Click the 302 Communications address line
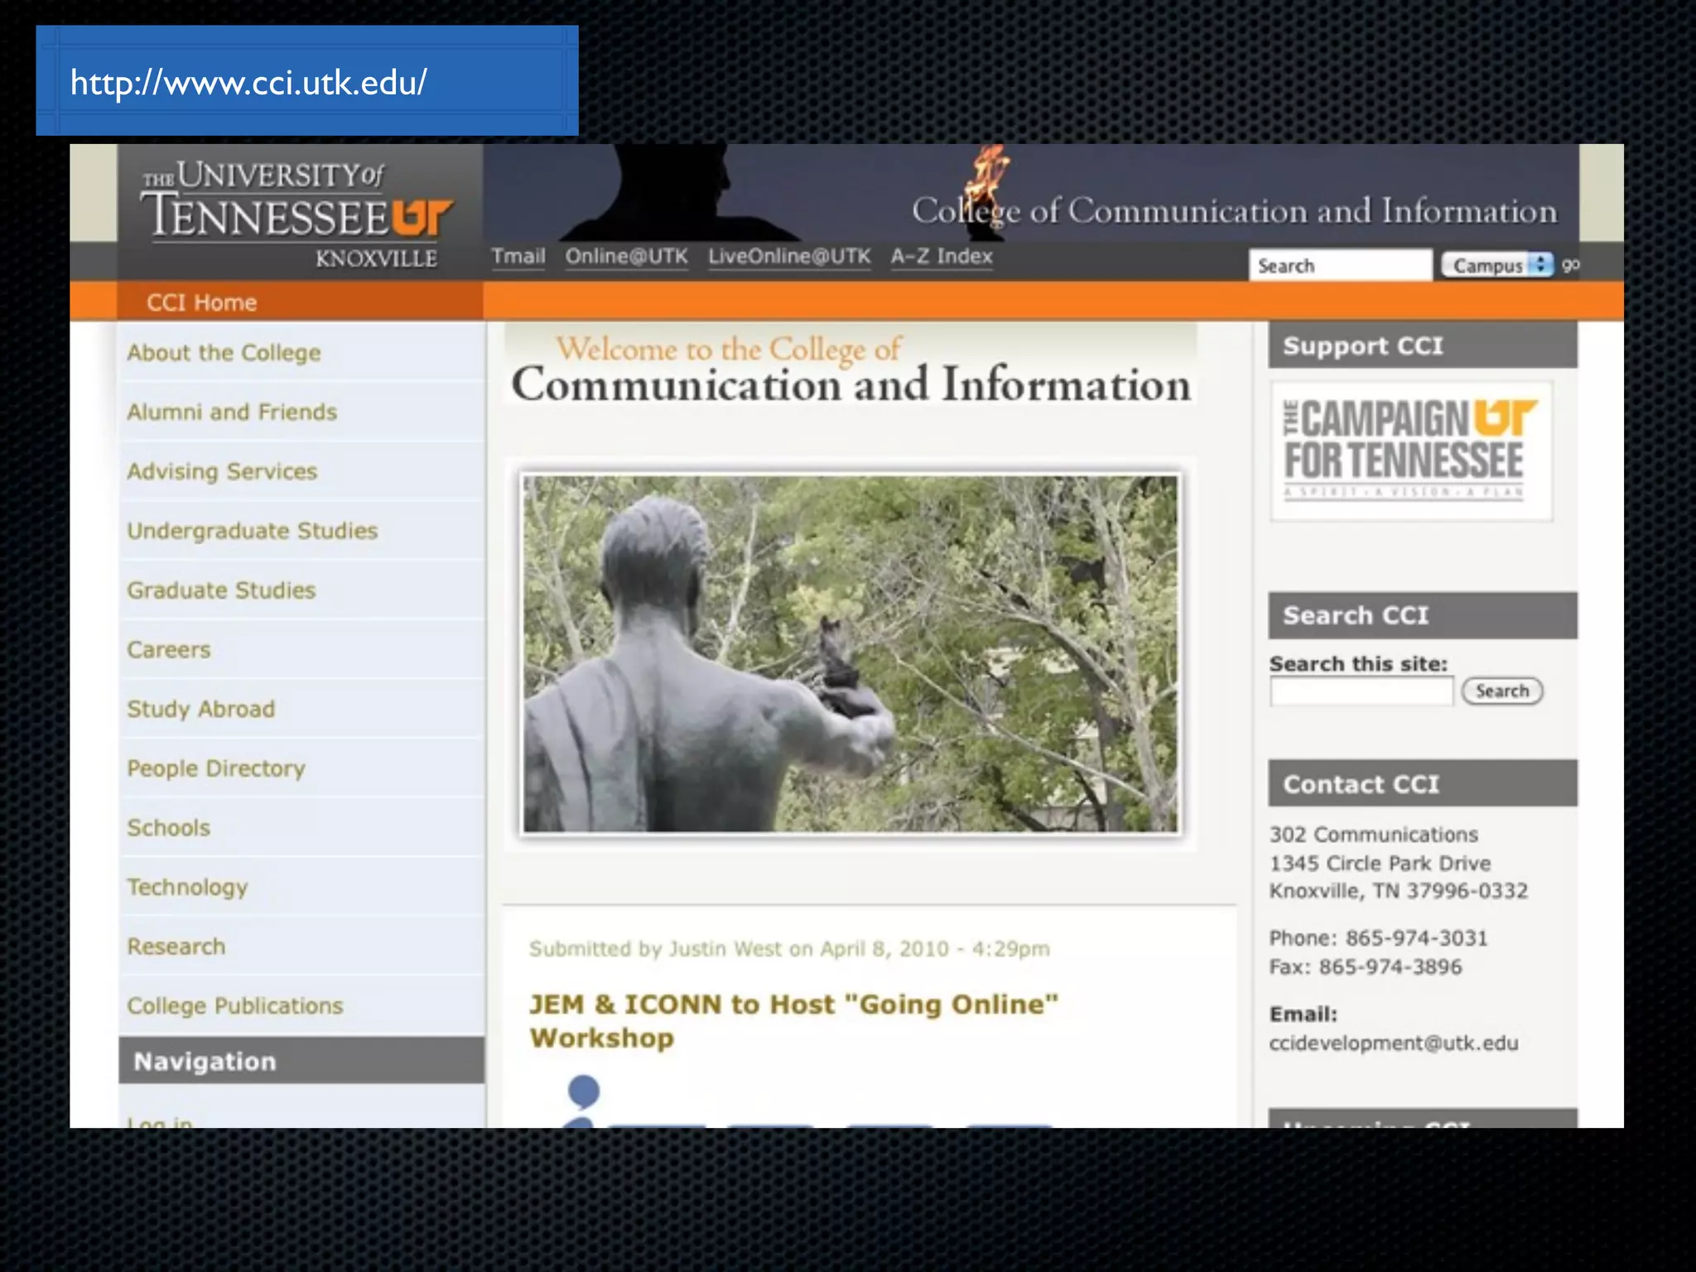The height and width of the screenshot is (1272, 1696). tap(1373, 835)
